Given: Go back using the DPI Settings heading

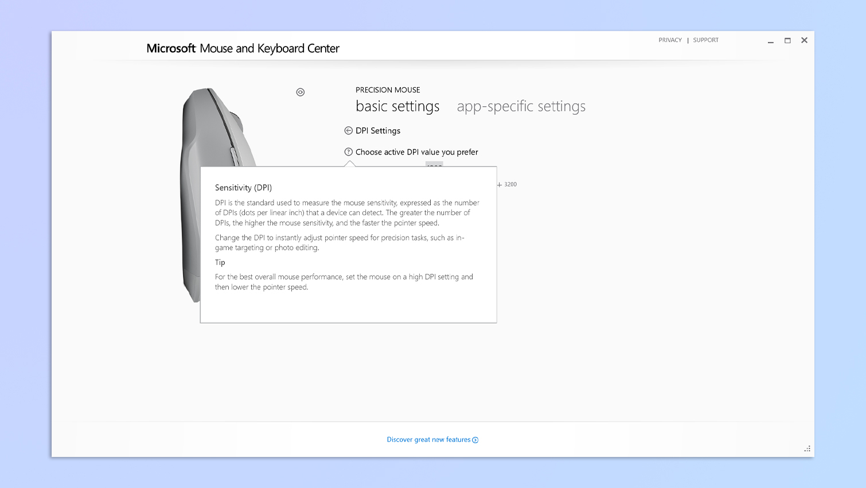Looking at the screenshot, I should point(379,130).
